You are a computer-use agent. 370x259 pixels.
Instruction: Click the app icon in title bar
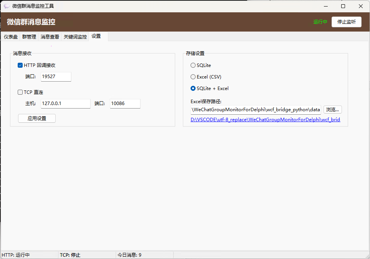(7, 6)
